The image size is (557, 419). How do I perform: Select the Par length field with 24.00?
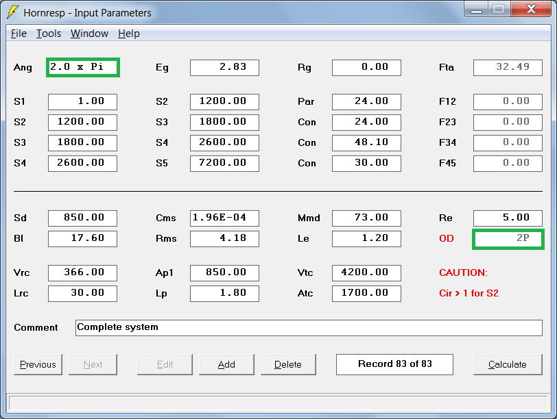pyautogui.click(x=366, y=102)
